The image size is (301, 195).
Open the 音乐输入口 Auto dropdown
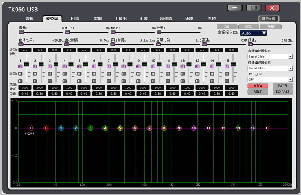pyautogui.click(x=253, y=33)
